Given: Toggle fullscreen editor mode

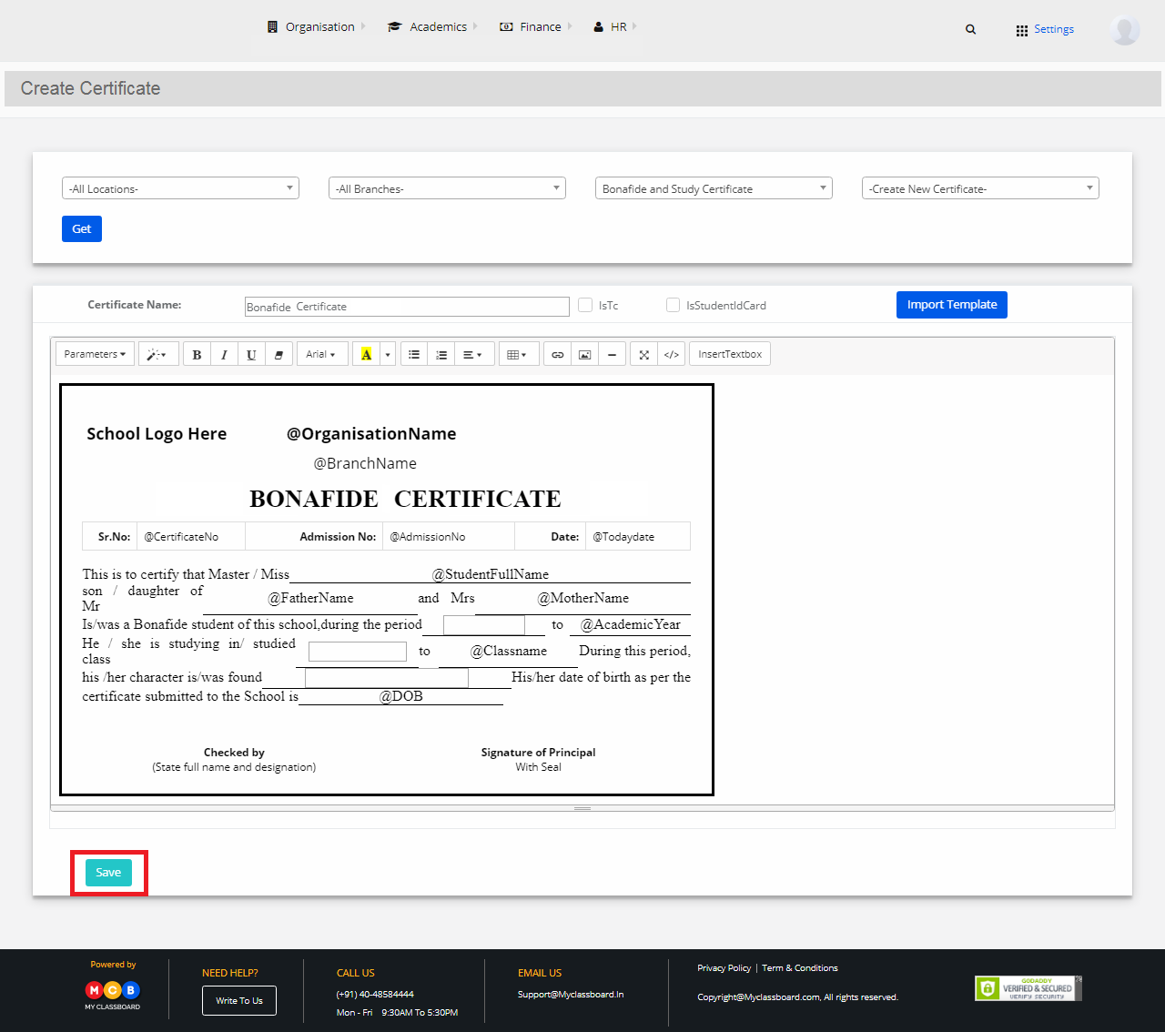Looking at the screenshot, I should coord(644,354).
